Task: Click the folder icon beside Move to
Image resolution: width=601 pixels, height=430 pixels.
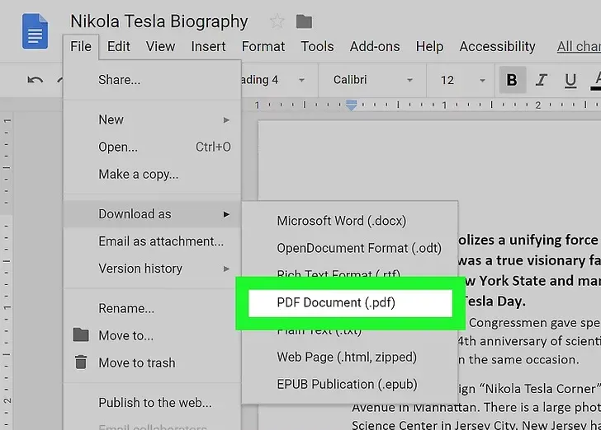Action: (81, 334)
